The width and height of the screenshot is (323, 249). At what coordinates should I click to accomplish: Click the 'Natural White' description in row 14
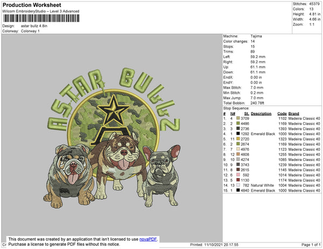[x=262, y=185]
